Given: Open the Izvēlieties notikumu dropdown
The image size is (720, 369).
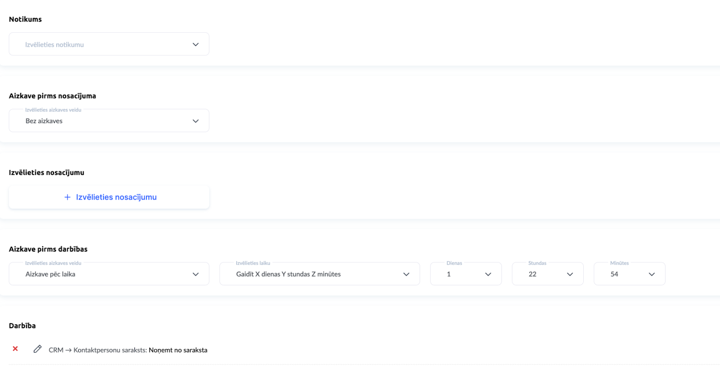Looking at the screenshot, I should [x=103, y=44].
